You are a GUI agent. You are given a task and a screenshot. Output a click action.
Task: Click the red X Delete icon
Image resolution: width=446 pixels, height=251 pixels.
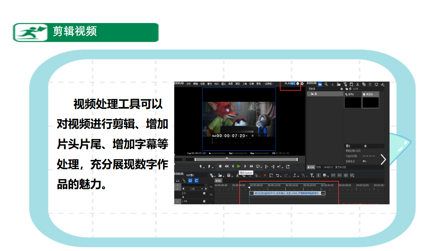pyautogui.click(x=265, y=175)
